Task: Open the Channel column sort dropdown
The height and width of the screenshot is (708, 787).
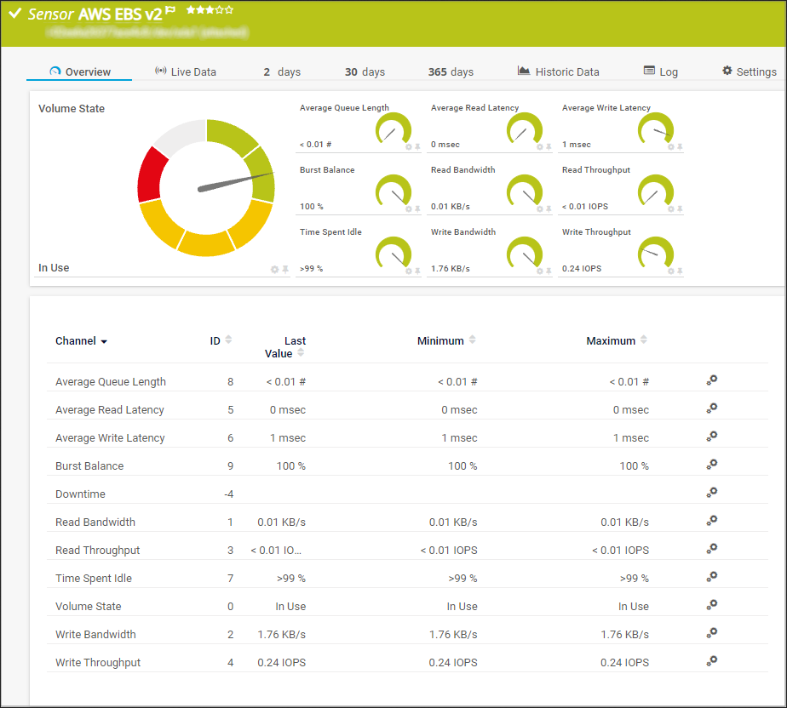Action: click(104, 341)
